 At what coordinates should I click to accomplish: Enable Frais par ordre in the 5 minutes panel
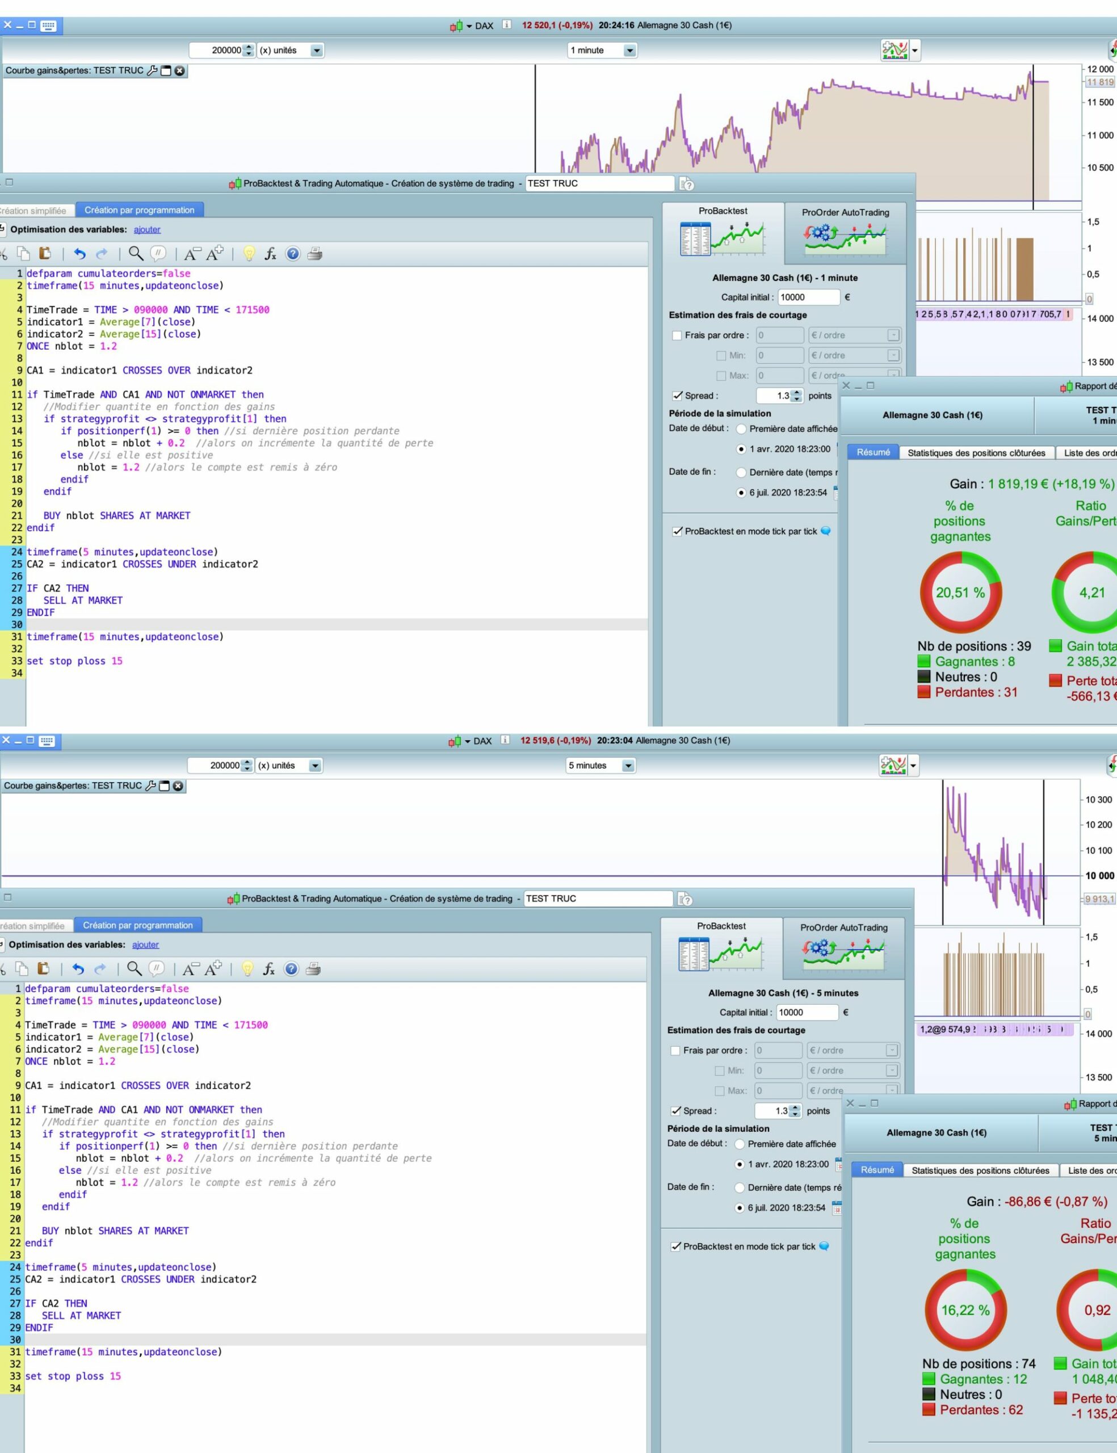tap(675, 1050)
